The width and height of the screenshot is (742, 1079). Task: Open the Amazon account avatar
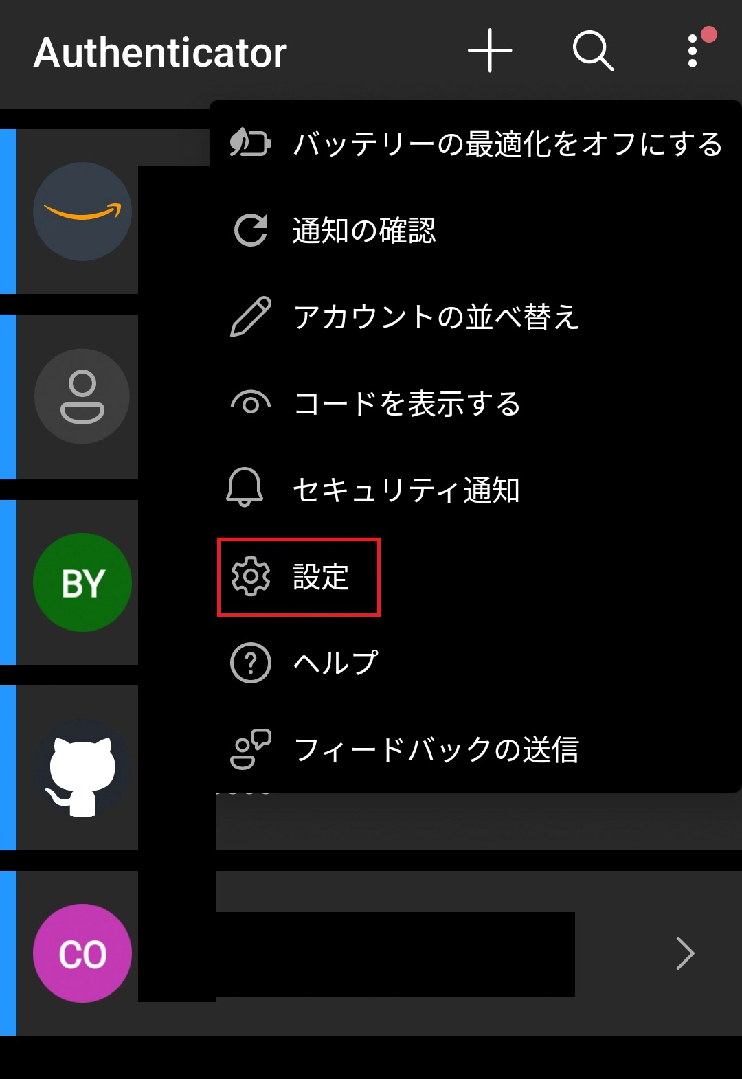click(82, 212)
